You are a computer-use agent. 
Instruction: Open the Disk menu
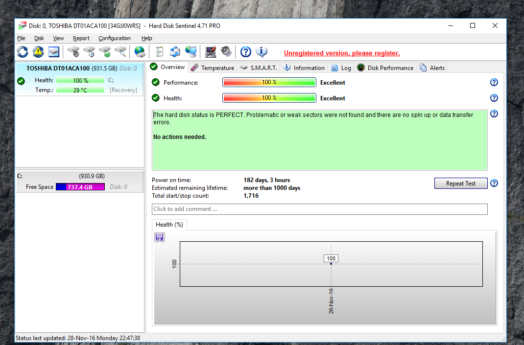[39, 38]
